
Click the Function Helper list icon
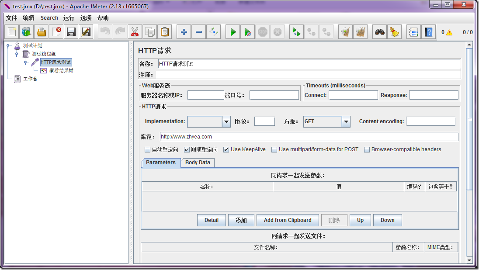pyautogui.click(x=413, y=32)
